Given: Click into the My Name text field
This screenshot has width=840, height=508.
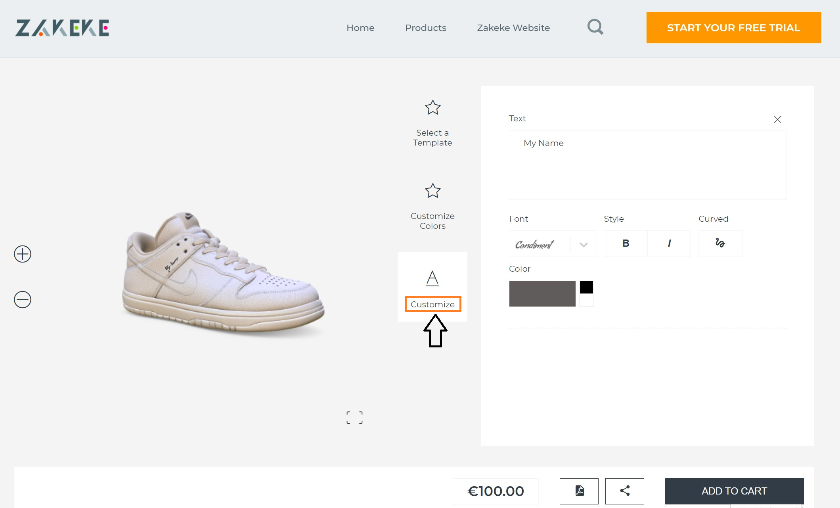Looking at the screenshot, I should (647, 165).
